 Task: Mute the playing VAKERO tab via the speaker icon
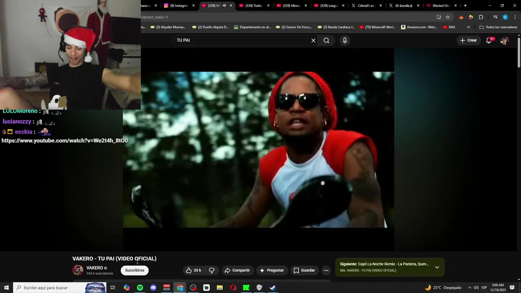click(224, 6)
